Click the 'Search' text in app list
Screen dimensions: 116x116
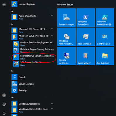(x=22, y=77)
